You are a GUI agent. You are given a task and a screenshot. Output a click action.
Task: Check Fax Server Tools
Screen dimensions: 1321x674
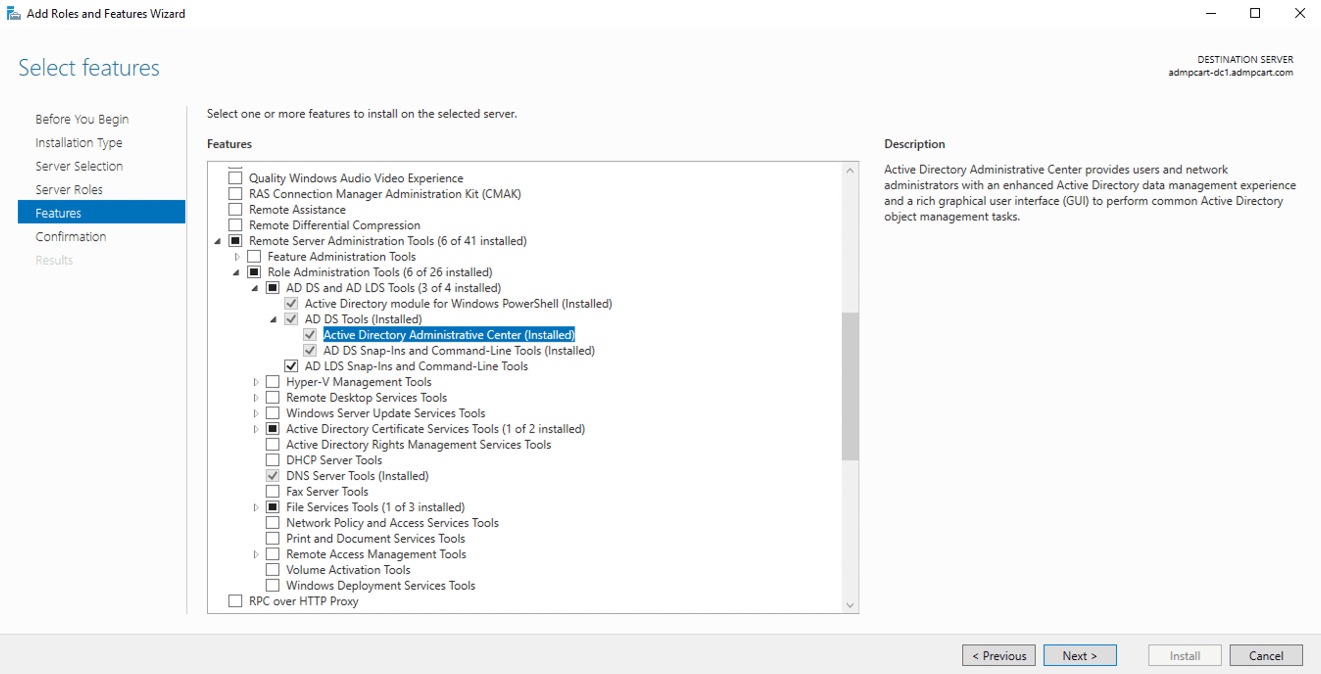pyautogui.click(x=272, y=490)
